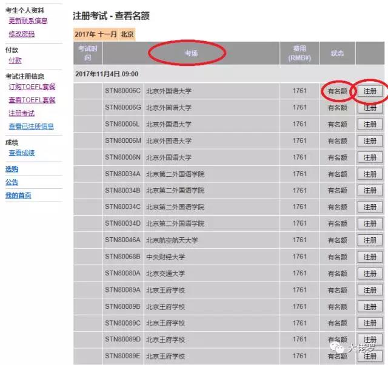Select test center code STN80034D

pyautogui.click(x=122, y=223)
